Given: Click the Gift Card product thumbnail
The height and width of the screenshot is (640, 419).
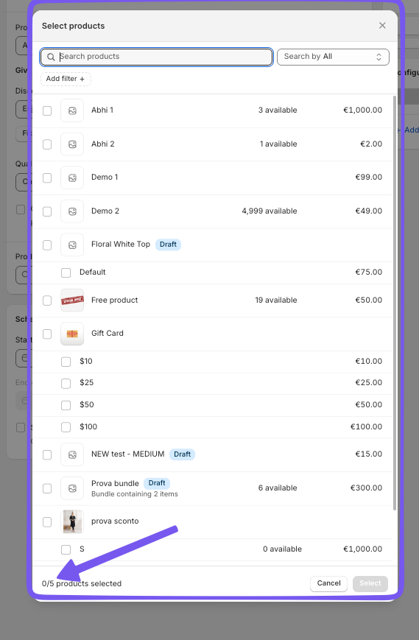Looking at the screenshot, I should [x=72, y=334].
